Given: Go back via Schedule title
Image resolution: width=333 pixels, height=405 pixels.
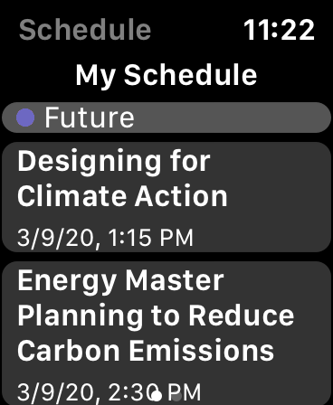Looking at the screenshot, I should 85,30.
